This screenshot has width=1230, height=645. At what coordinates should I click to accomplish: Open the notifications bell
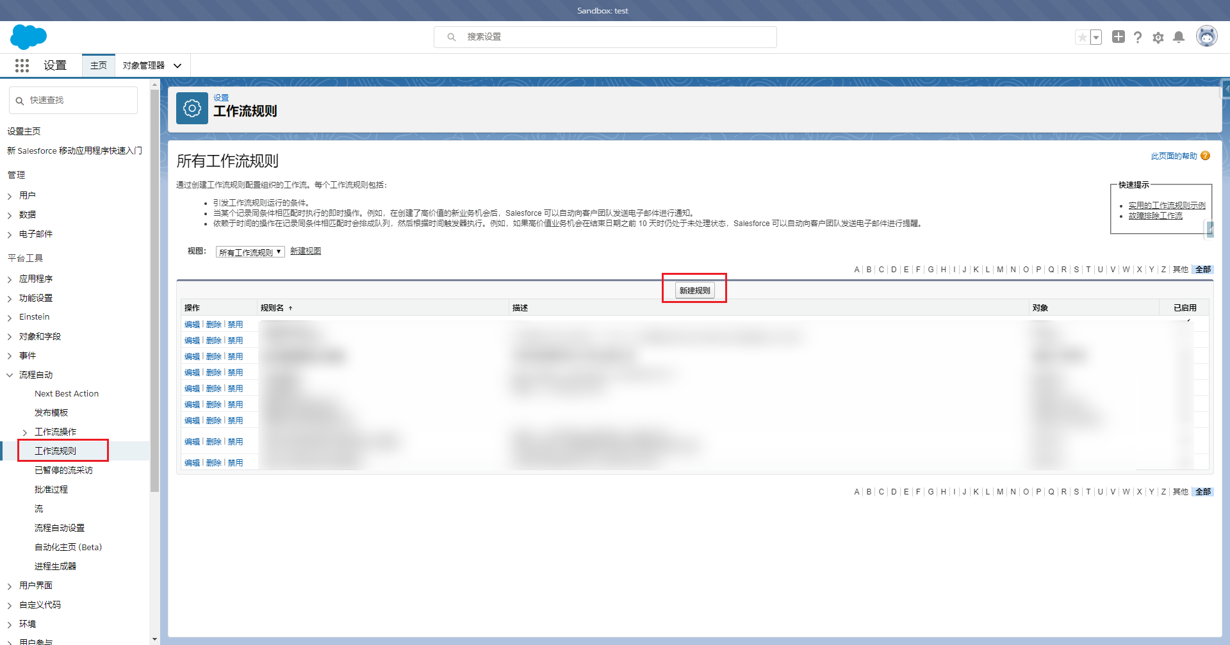click(1179, 37)
